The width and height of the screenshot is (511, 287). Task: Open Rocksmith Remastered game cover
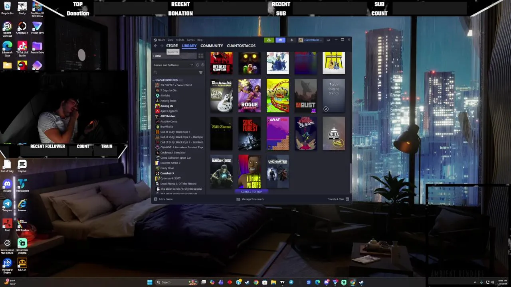point(222,96)
